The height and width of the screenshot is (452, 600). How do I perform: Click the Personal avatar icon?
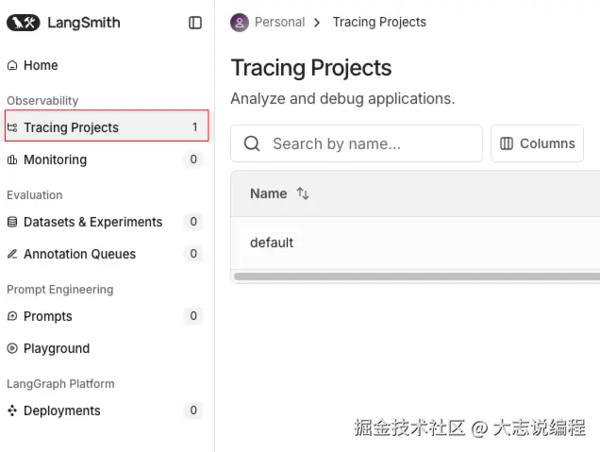tap(240, 23)
